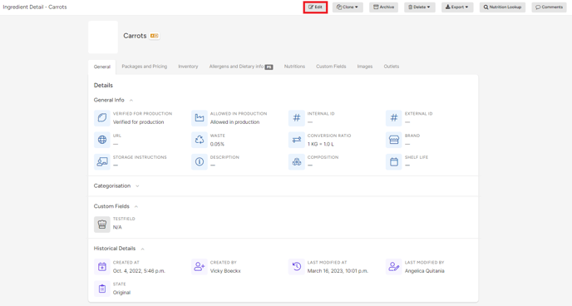The height and width of the screenshot is (306, 572).
Task: Switch to the General tab
Action: [x=101, y=67]
